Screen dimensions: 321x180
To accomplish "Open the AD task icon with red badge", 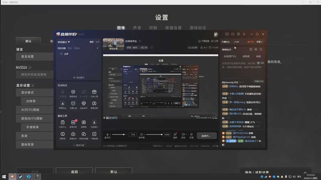I will (73, 122).
